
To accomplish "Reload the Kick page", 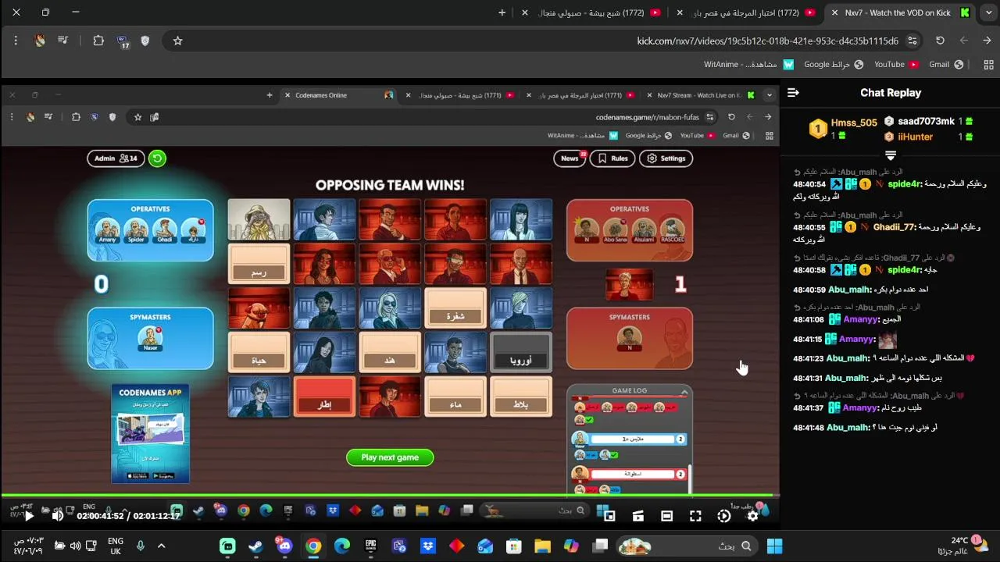I will click(x=941, y=41).
